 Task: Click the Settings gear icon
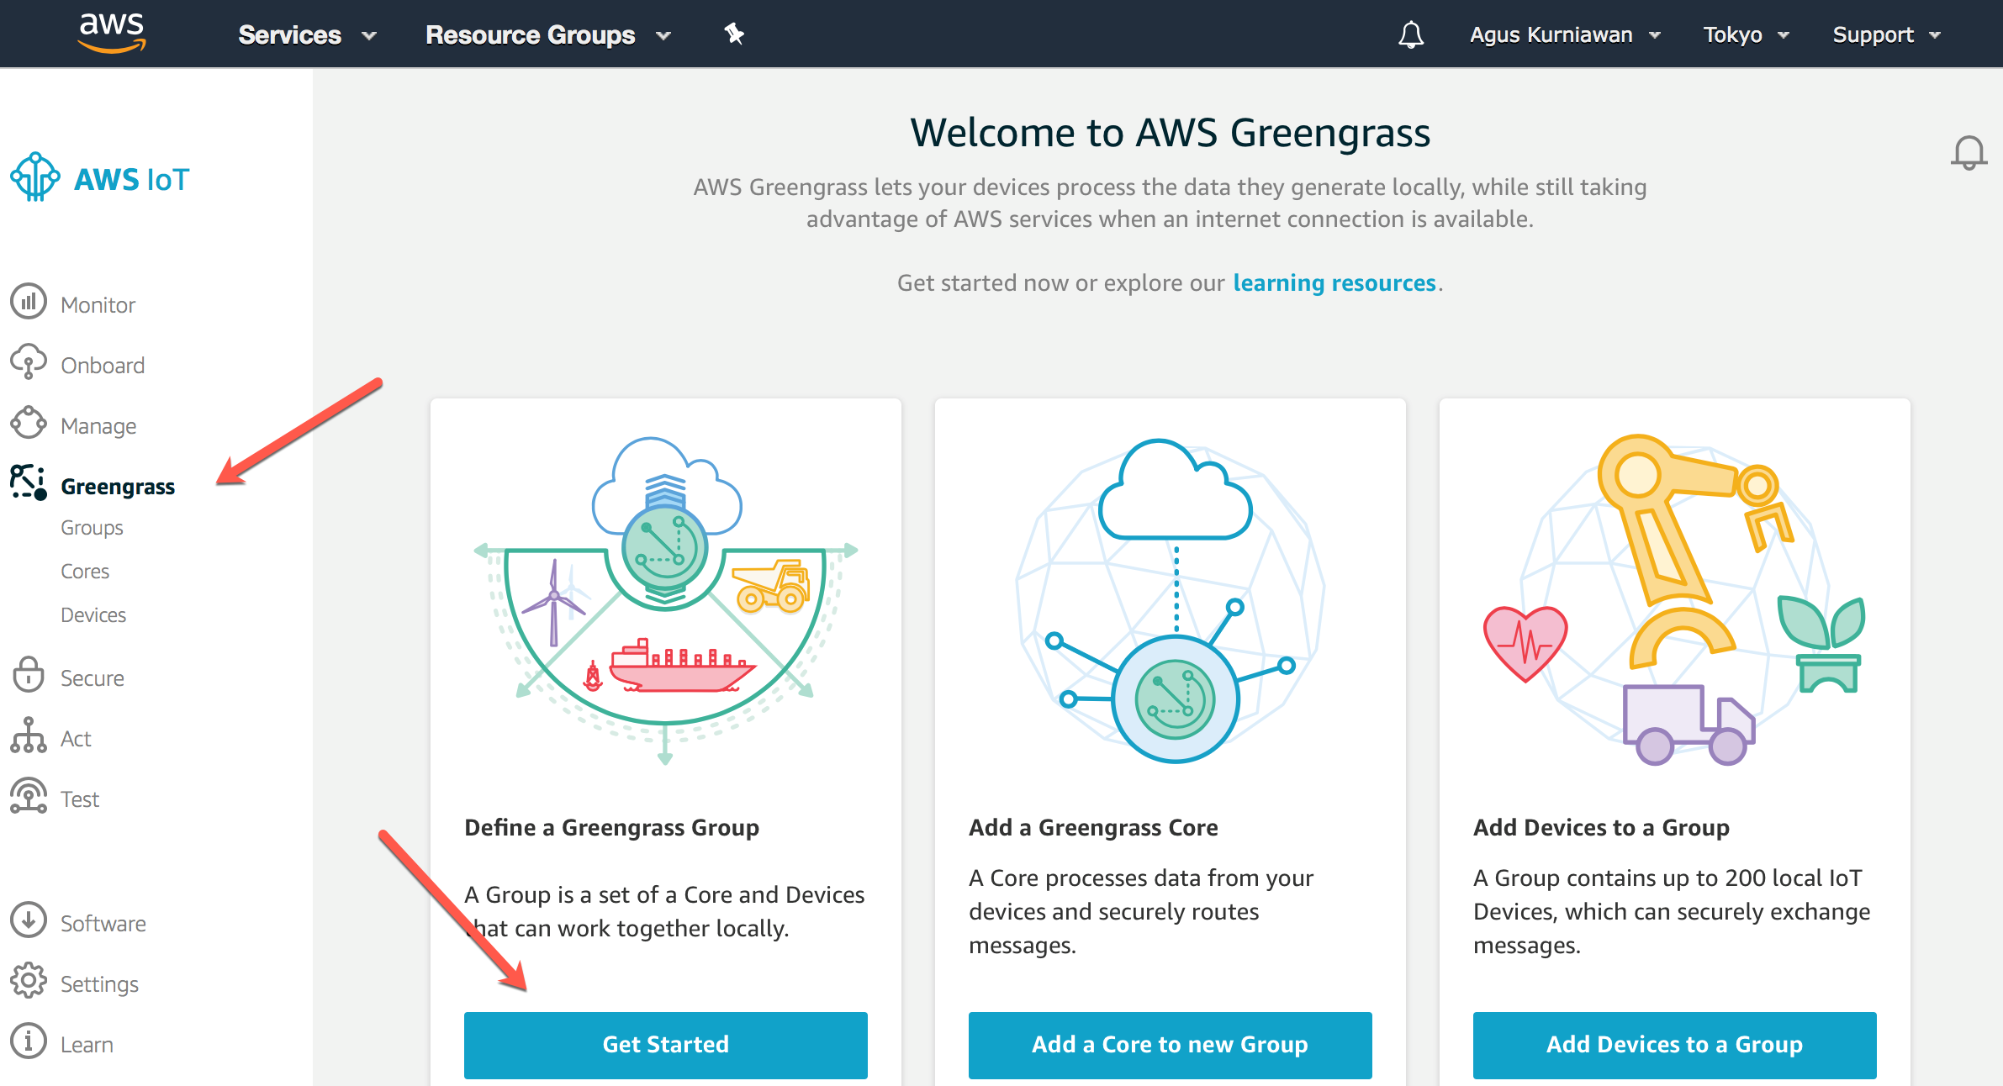[29, 981]
